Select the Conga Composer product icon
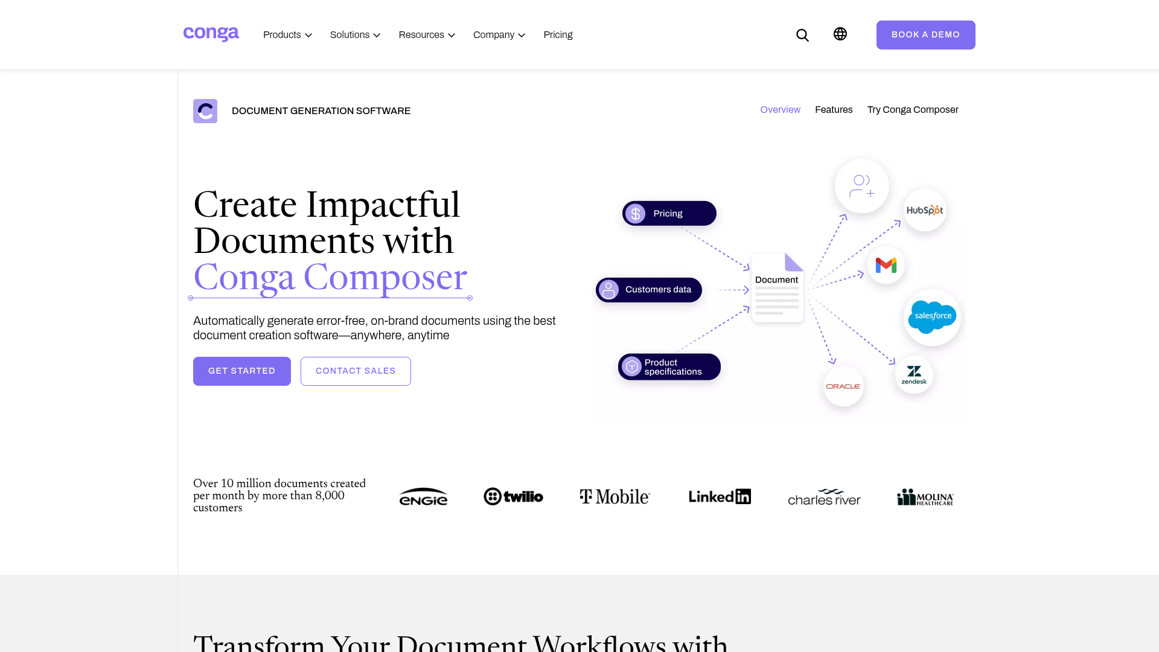 click(205, 110)
